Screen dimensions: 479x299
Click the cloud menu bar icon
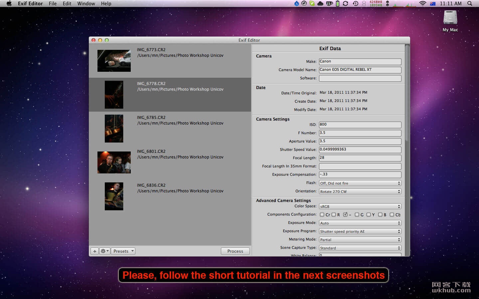tap(320, 4)
